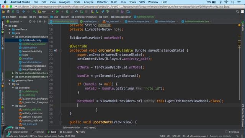This screenshot has height=138, width=245.
Task: Click the Profile app gauge icon
Action: pos(77,12)
